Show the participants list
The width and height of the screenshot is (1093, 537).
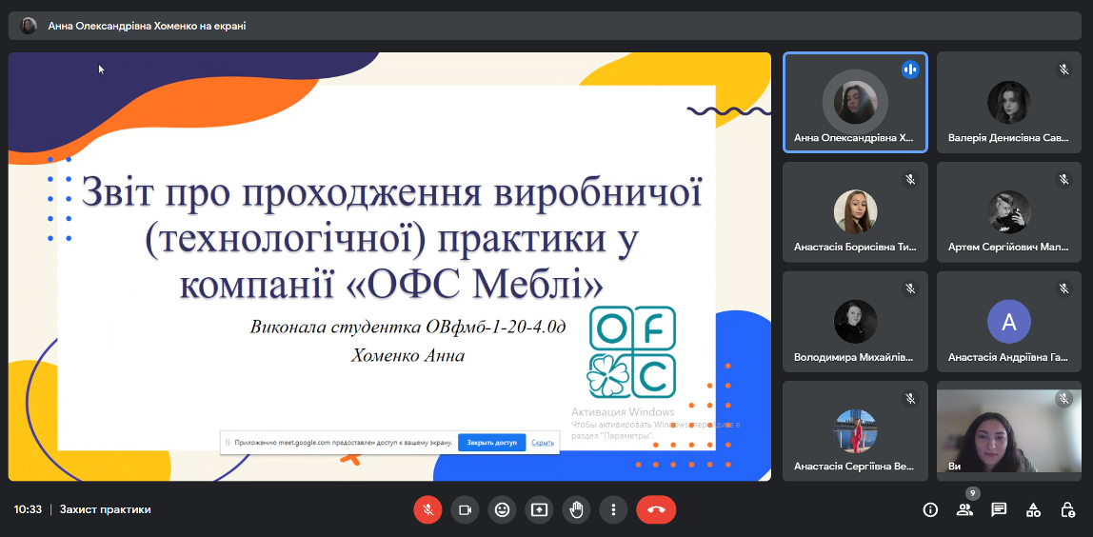pyautogui.click(x=964, y=509)
